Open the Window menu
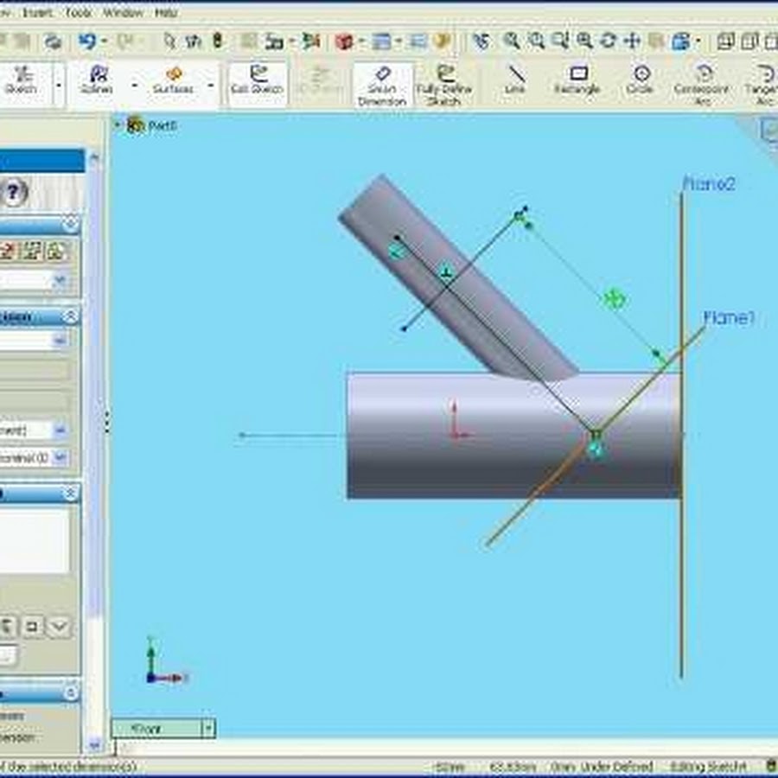 (x=123, y=13)
